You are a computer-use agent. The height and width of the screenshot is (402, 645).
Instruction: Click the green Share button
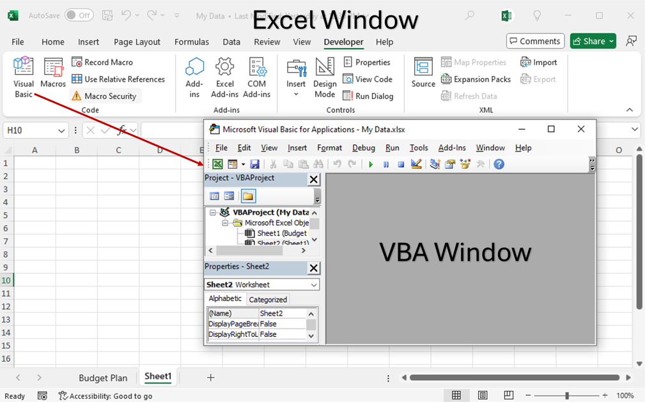tap(593, 41)
